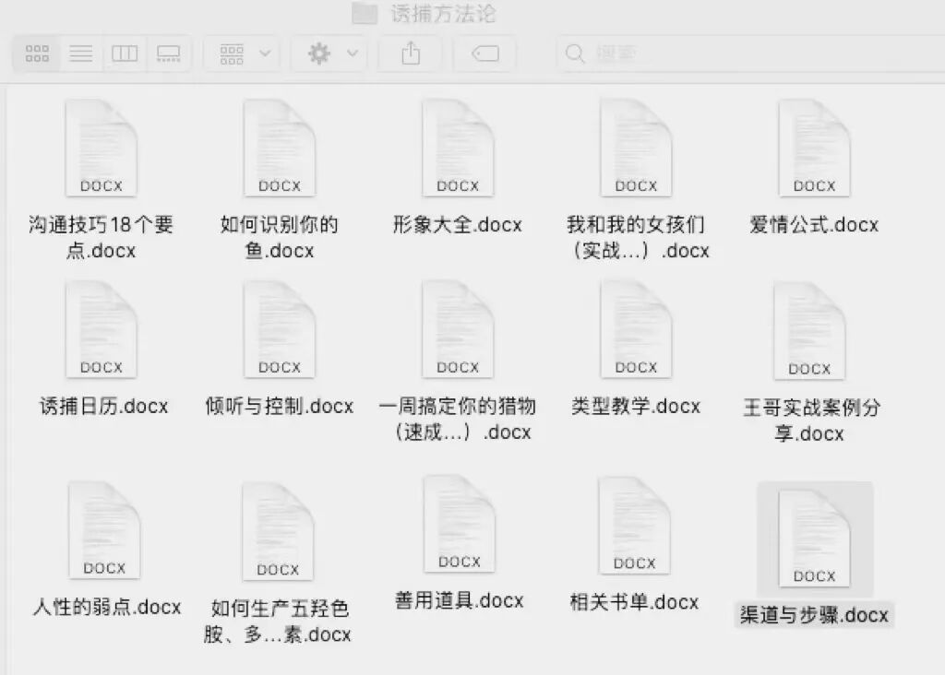Click the folder icon in the title bar

(365, 13)
